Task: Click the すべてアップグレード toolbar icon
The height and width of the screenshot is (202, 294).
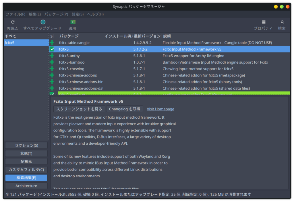Action: (43, 22)
